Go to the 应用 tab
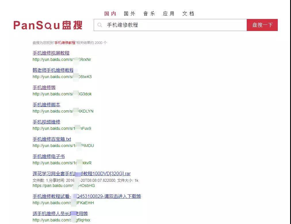The height and width of the screenshot is (224, 291). pos(169,13)
